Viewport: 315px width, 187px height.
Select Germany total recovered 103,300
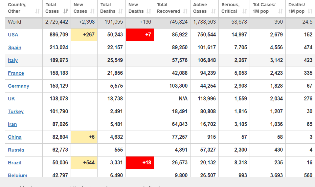[x=178, y=86]
